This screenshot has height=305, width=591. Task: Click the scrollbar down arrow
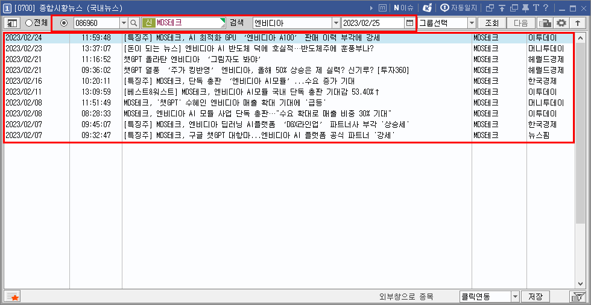[580, 283]
